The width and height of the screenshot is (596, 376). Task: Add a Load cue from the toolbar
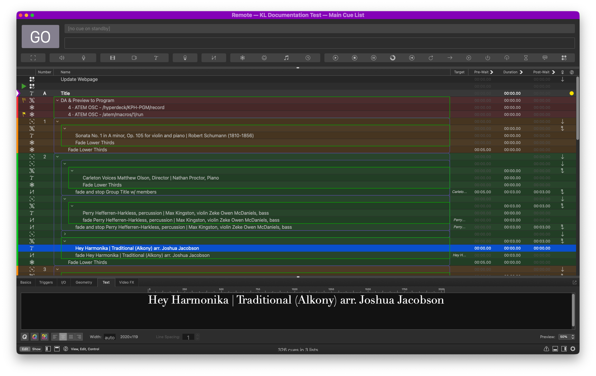click(393, 58)
